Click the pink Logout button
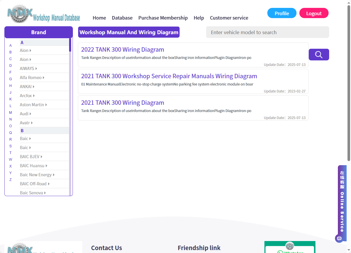Viewport: 351px width, 253px height. pos(314,13)
